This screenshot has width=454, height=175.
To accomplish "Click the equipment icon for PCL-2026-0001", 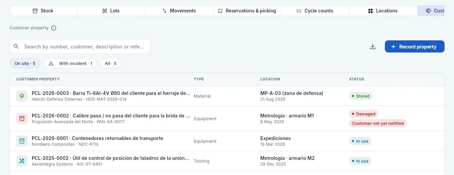I will 22,141.
